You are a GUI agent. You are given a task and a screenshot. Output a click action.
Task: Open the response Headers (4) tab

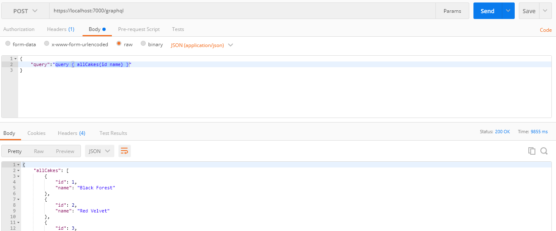(71, 133)
